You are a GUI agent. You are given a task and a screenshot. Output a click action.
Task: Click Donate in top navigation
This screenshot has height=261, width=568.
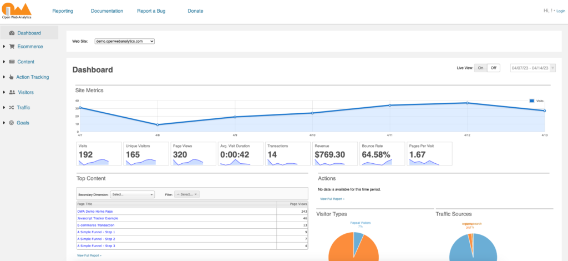[195, 11]
